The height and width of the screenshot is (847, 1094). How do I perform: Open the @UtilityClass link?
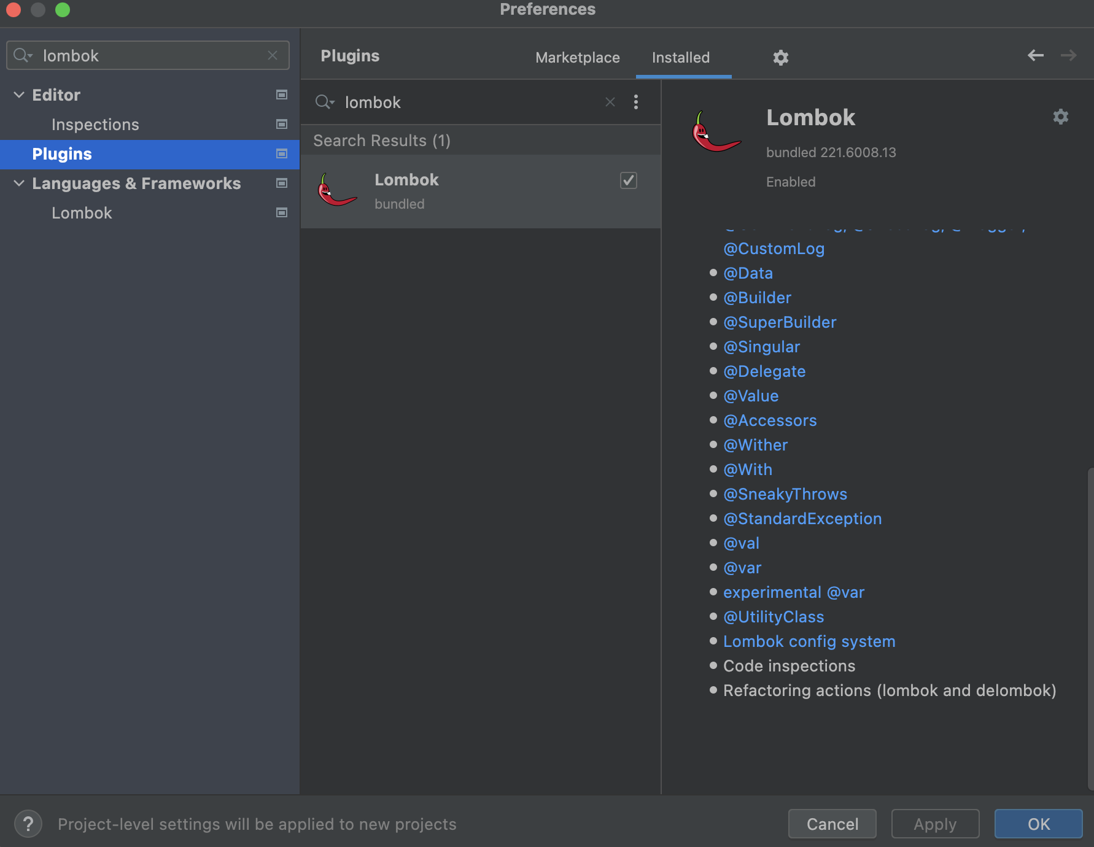(x=774, y=617)
